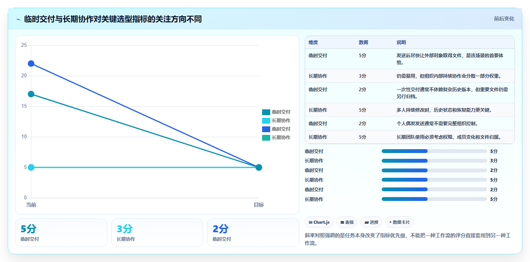Image resolution: width=530 pixels, height=262 pixels.
Task: Open the 数据卡片 chip
Action: point(399,222)
